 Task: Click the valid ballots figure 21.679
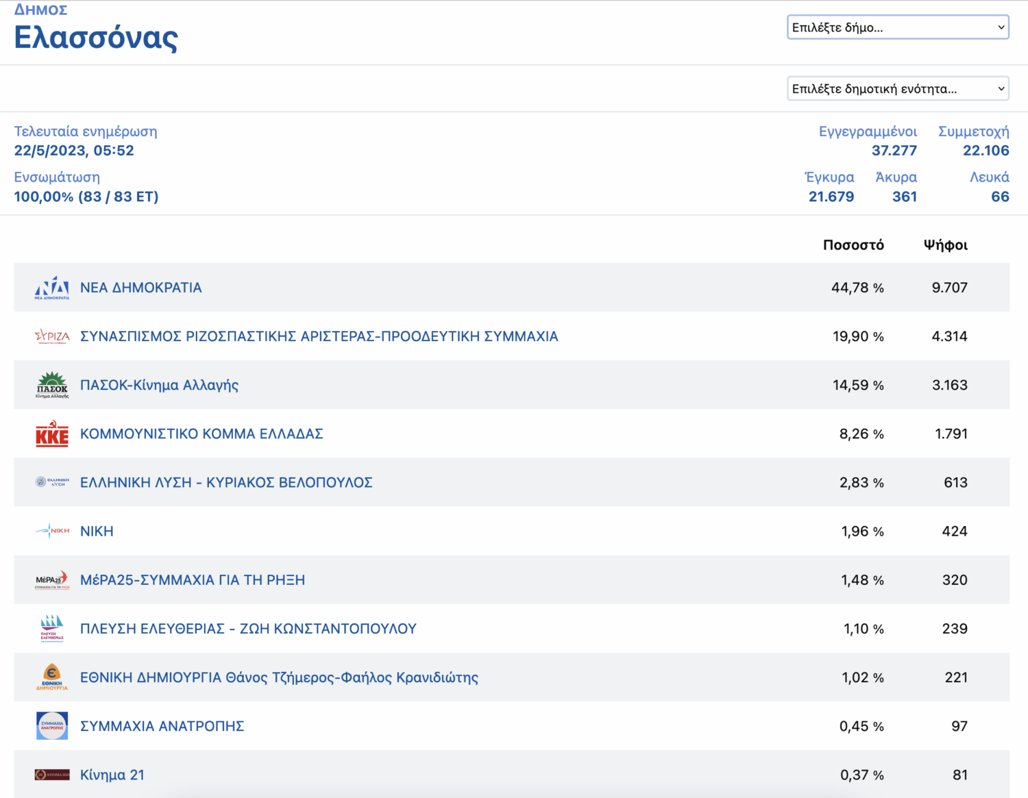pos(831,197)
